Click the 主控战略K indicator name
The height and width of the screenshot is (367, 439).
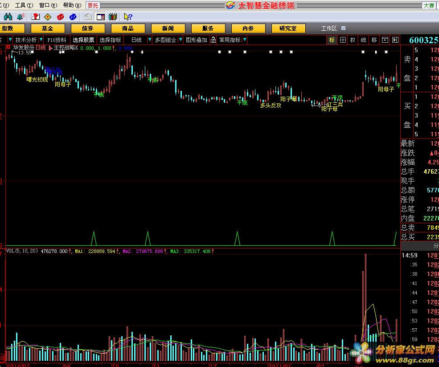click(x=66, y=48)
